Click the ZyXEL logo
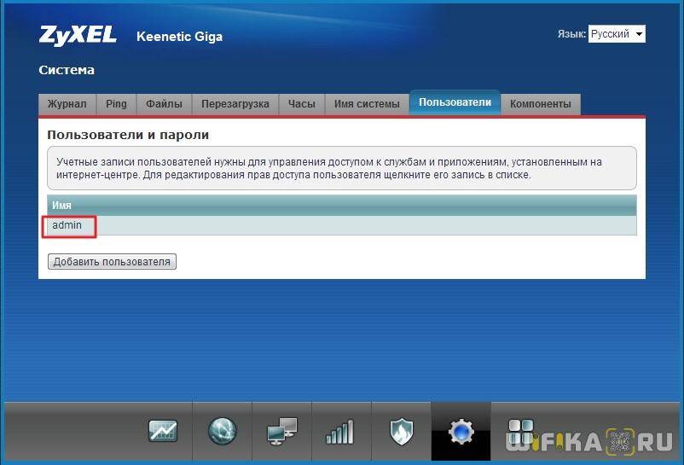 (79, 36)
